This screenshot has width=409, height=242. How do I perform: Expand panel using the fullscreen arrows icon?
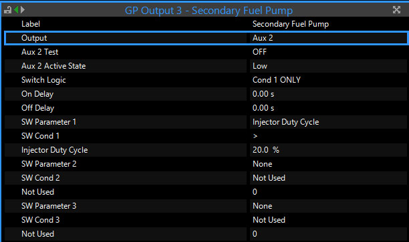[396, 10]
